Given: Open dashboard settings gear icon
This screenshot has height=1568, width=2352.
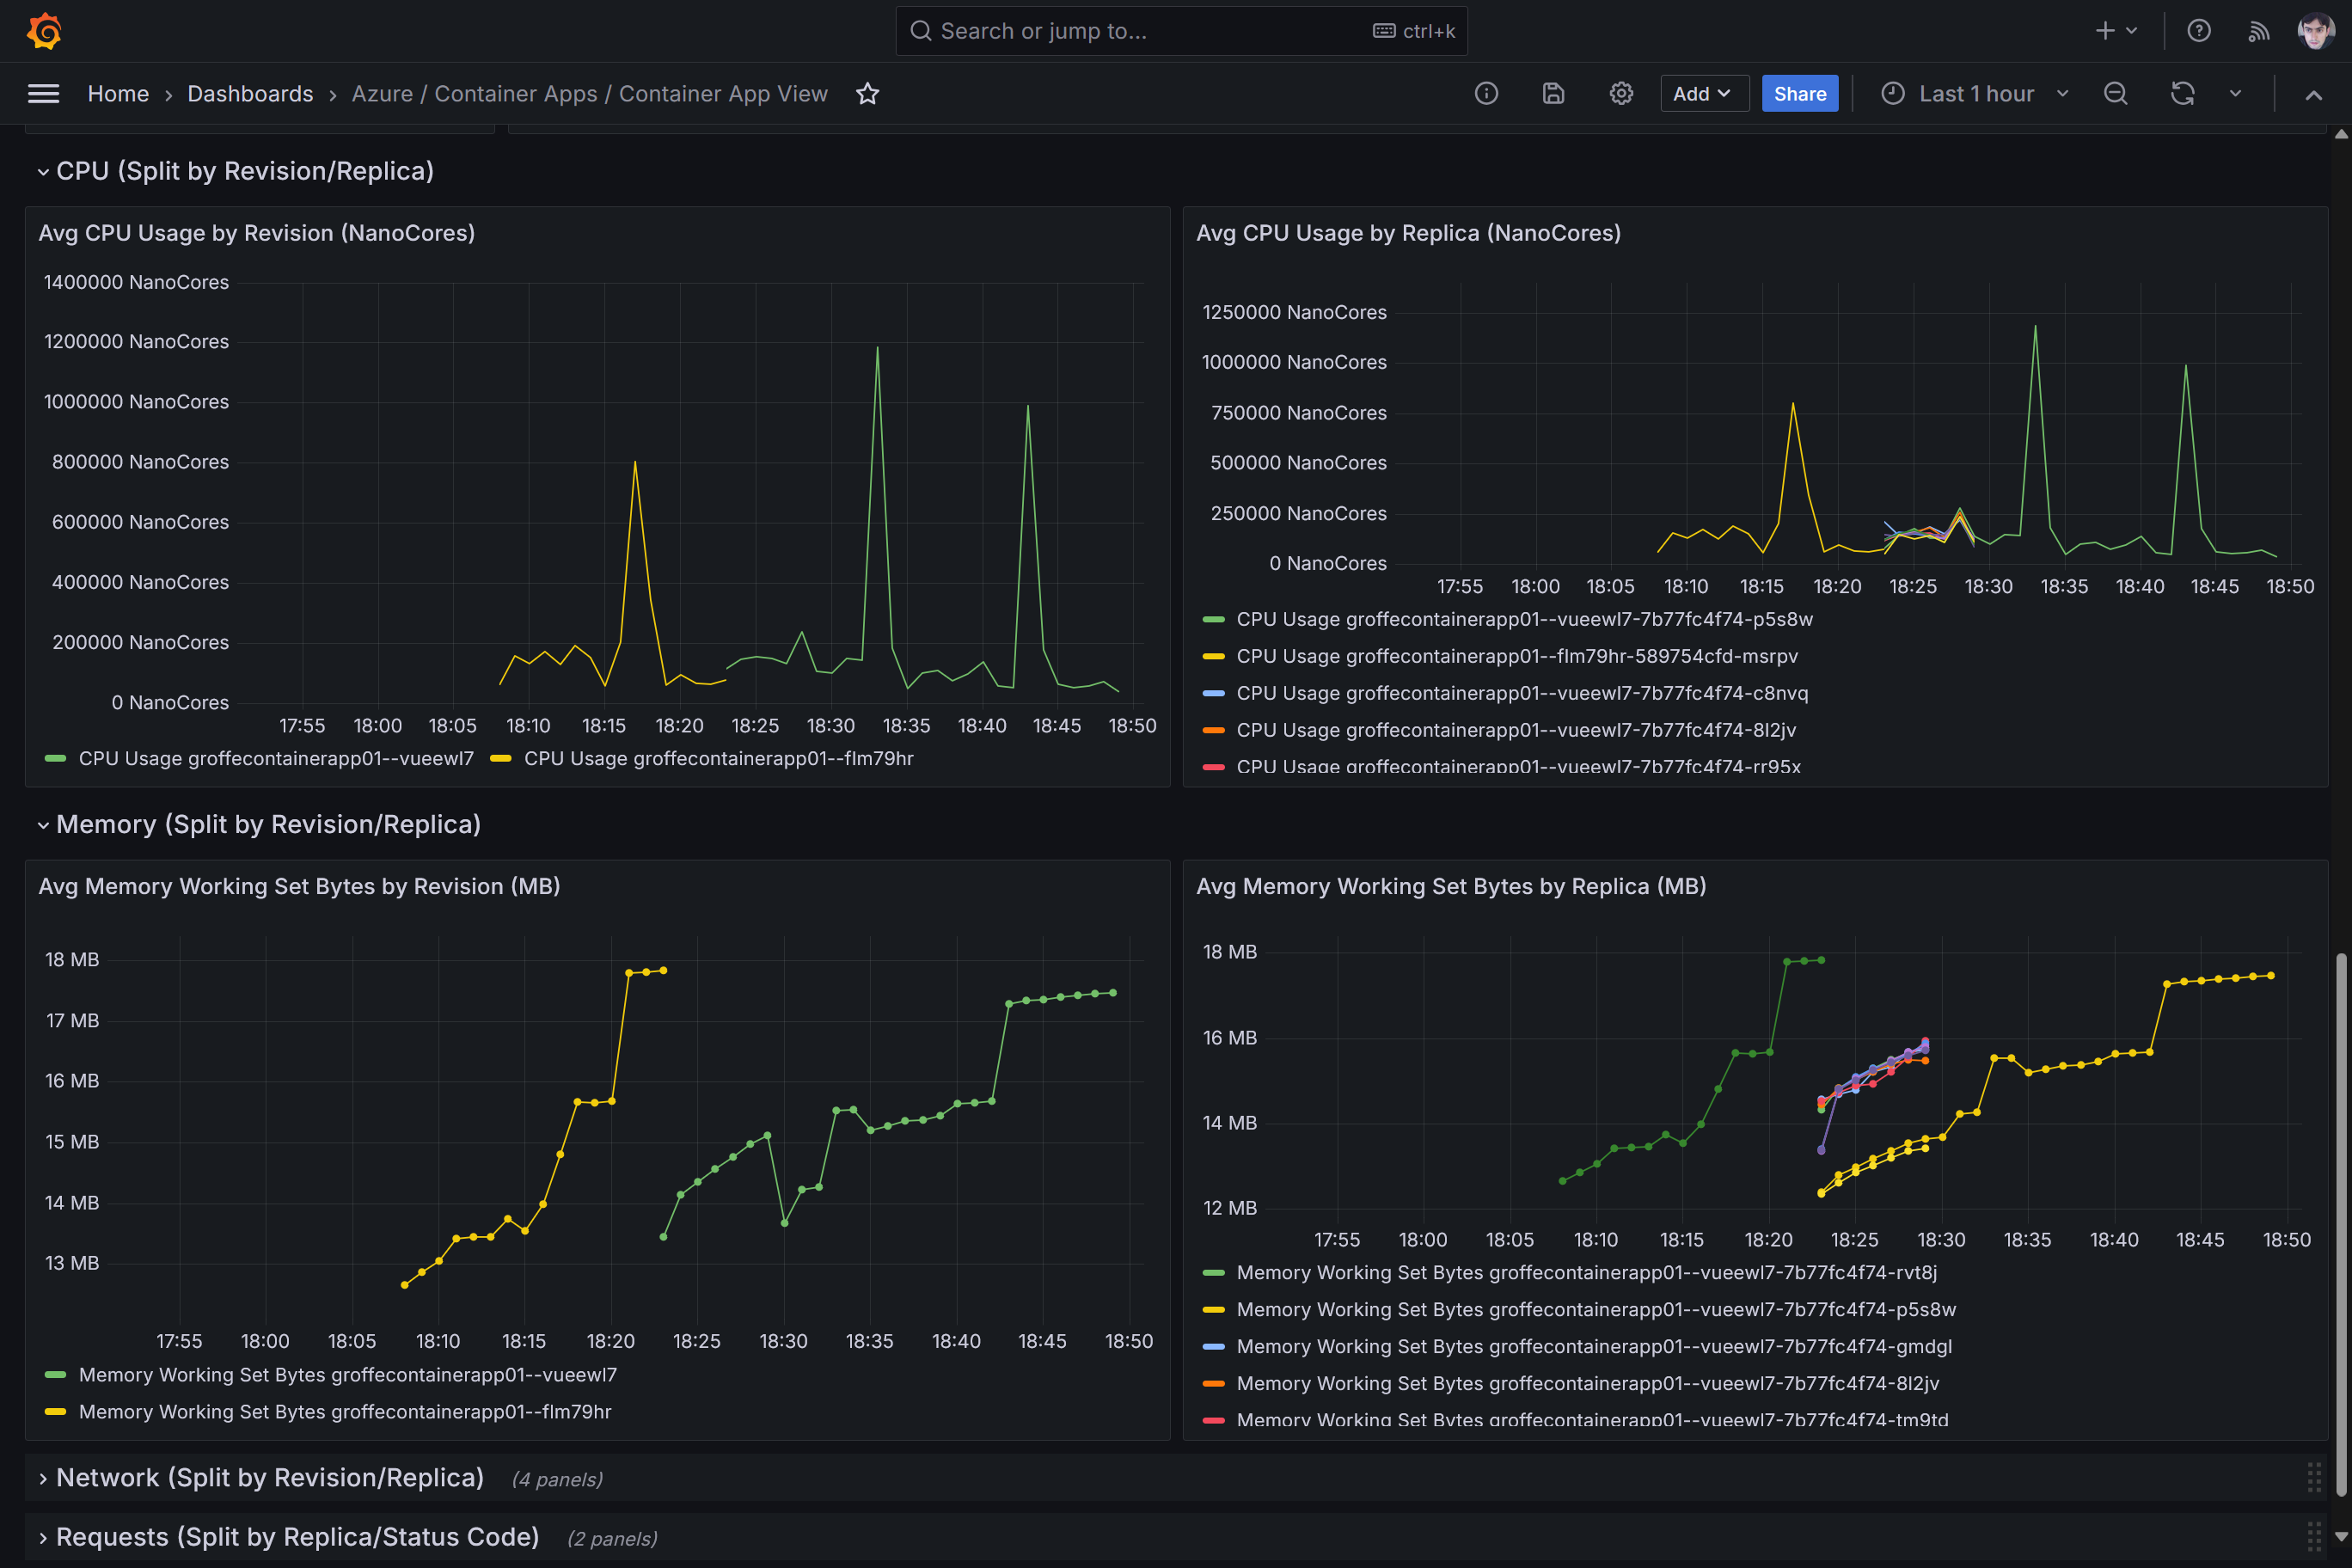Looking at the screenshot, I should coord(1621,94).
